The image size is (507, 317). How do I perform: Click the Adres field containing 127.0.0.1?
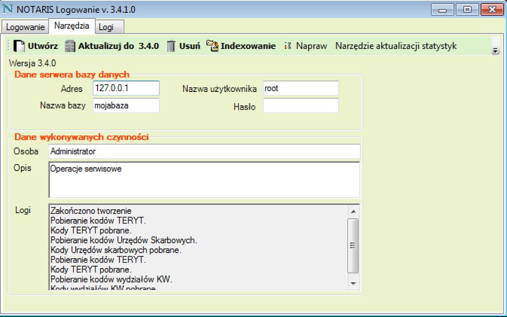pyautogui.click(x=126, y=88)
